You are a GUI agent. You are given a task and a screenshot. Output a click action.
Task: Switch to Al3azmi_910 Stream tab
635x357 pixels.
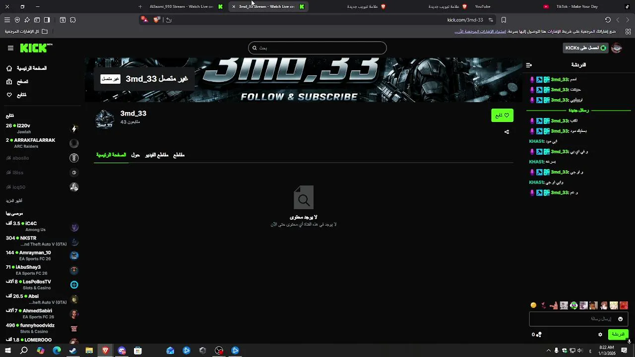coord(186,6)
